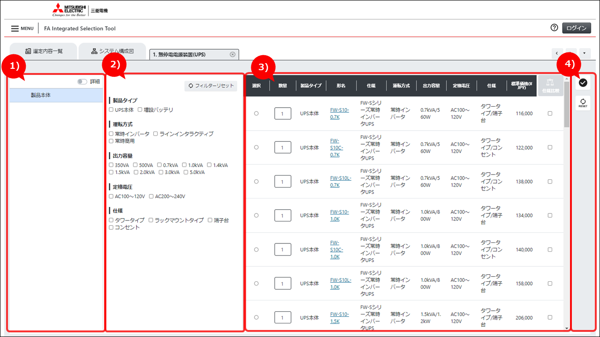This screenshot has width=600, height=337.
Task: Open the hamburger MENU icon
Action: click(x=15, y=29)
